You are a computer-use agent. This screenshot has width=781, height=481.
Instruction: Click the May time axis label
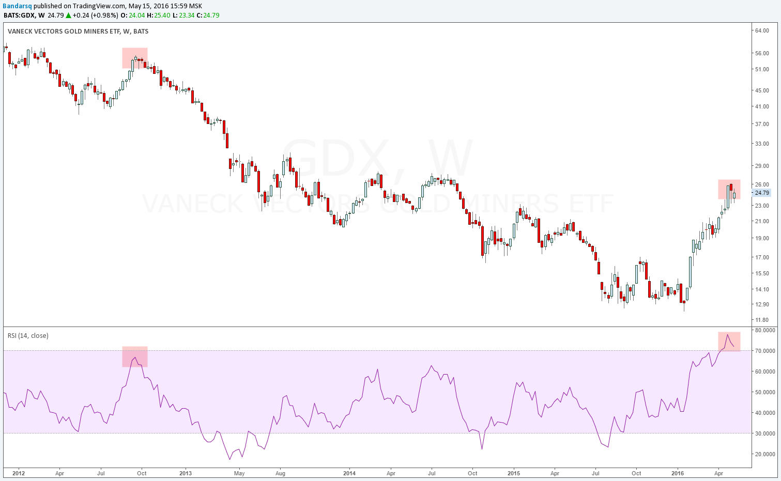click(239, 473)
